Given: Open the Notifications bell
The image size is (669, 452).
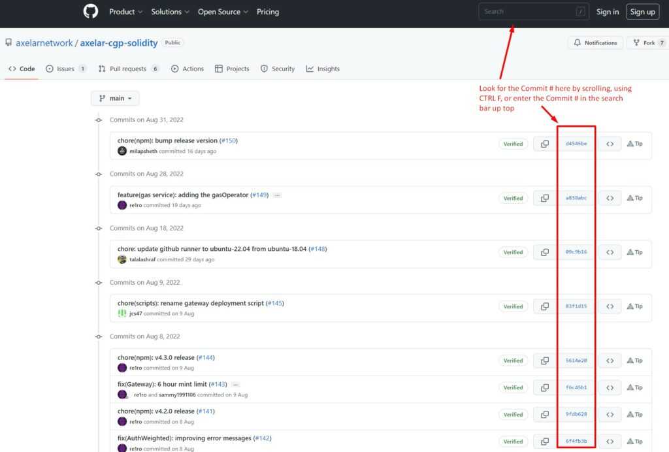Looking at the screenshot, I should pyautogui.click(x=595, y=42).
